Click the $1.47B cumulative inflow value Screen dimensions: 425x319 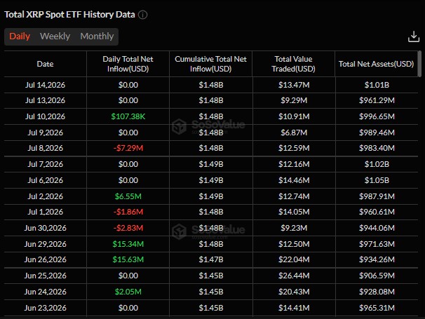tap(211, 259)
